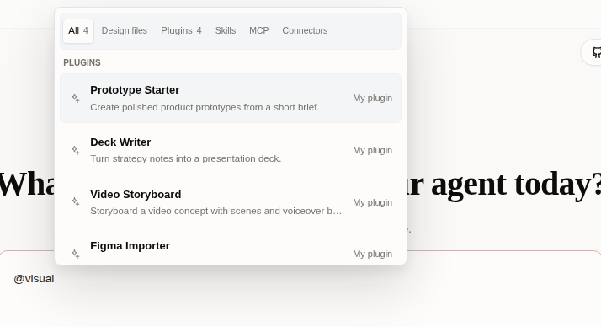This screenshot has height=327, width=601.
Task: Click 'Create polished product prototypes' description
Action: [x=205, y=107]
